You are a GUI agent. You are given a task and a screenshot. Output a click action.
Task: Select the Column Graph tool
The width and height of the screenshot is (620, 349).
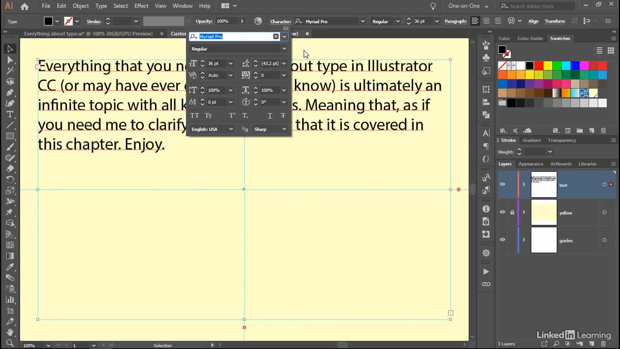[x=10, y=300]
